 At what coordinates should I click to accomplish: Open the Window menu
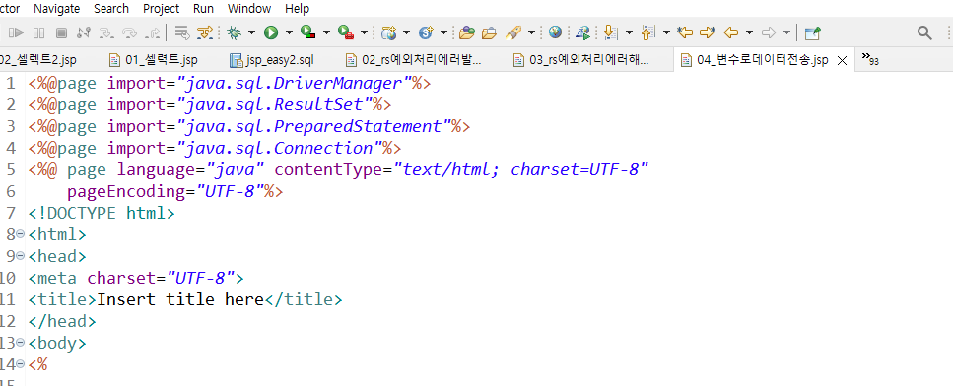tap(249, 9)
